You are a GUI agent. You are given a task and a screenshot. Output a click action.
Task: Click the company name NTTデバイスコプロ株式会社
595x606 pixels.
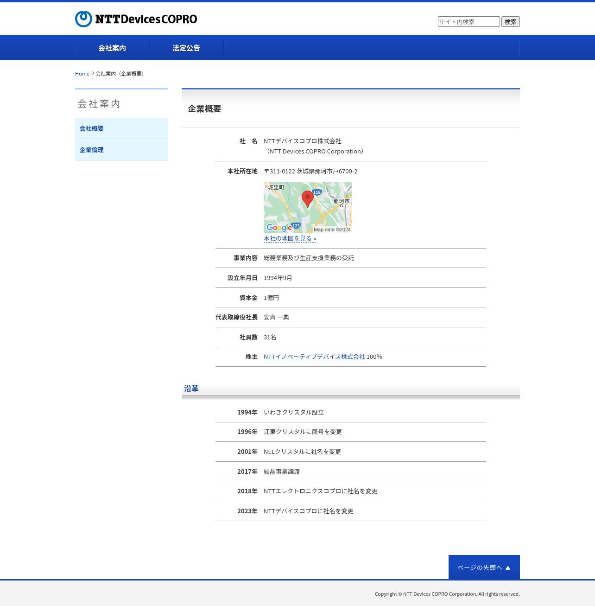point(303,141)
